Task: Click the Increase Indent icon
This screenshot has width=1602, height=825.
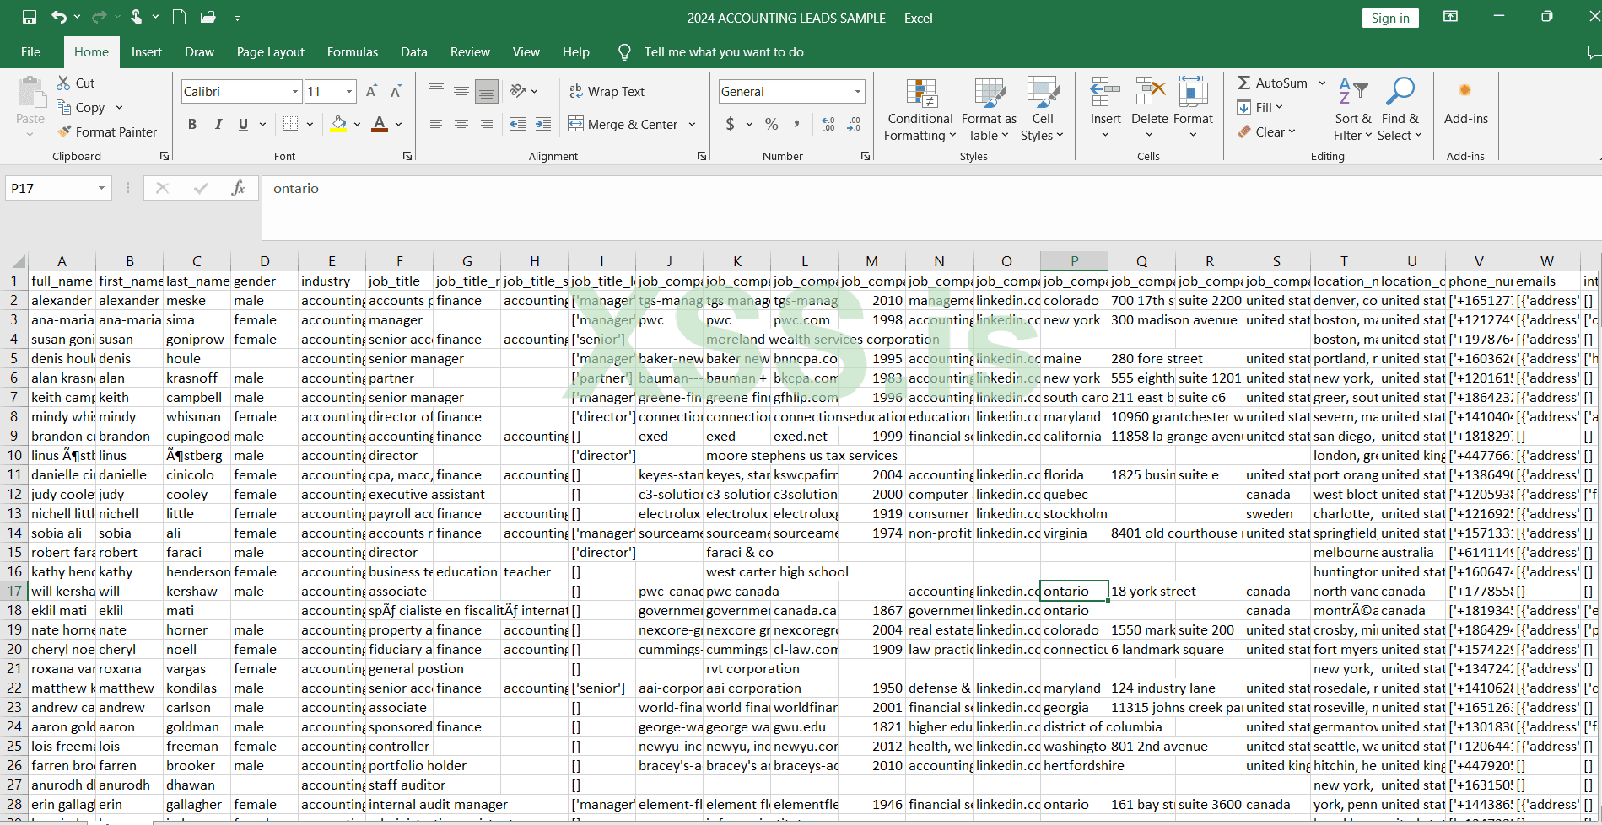Action: (x=543, y=125)
